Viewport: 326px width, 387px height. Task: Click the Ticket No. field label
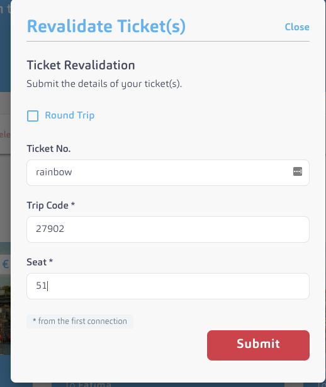pyautogui.click(x=48, y=149)
